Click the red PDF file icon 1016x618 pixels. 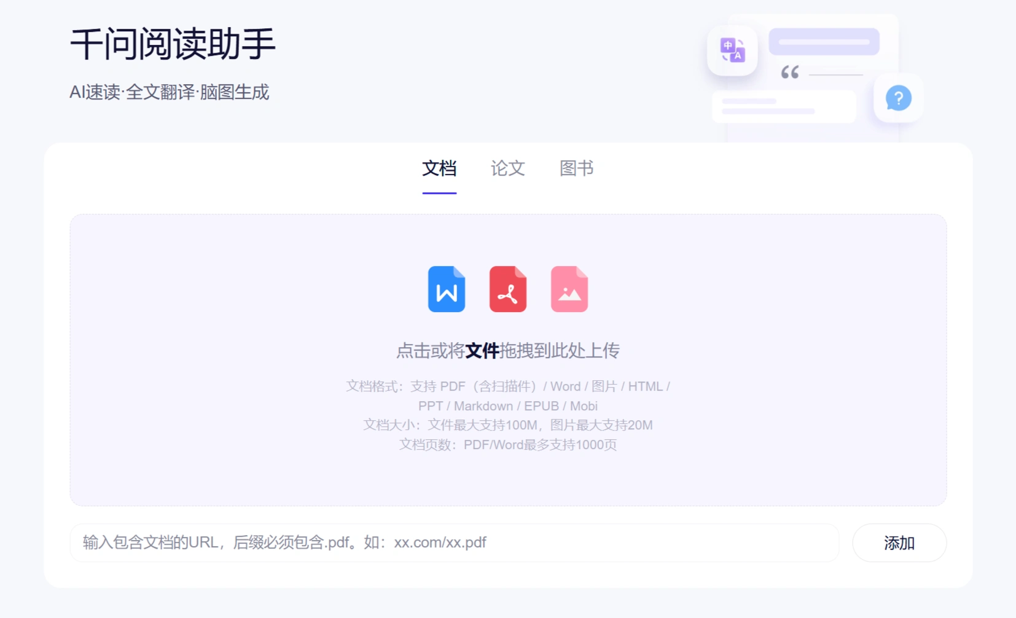[508, 289]
